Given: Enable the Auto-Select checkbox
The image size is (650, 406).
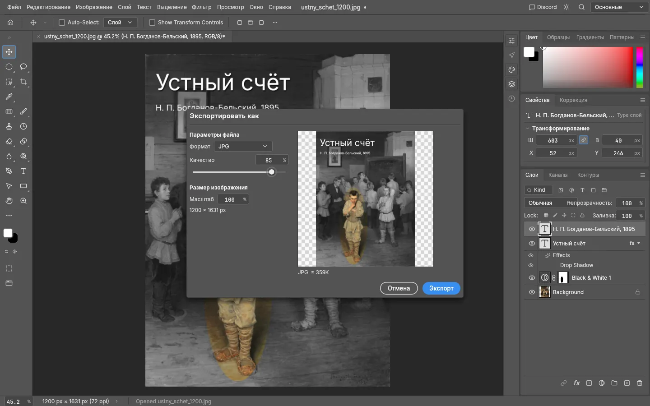Looking at the screenshot, I should tap(62, 22).
